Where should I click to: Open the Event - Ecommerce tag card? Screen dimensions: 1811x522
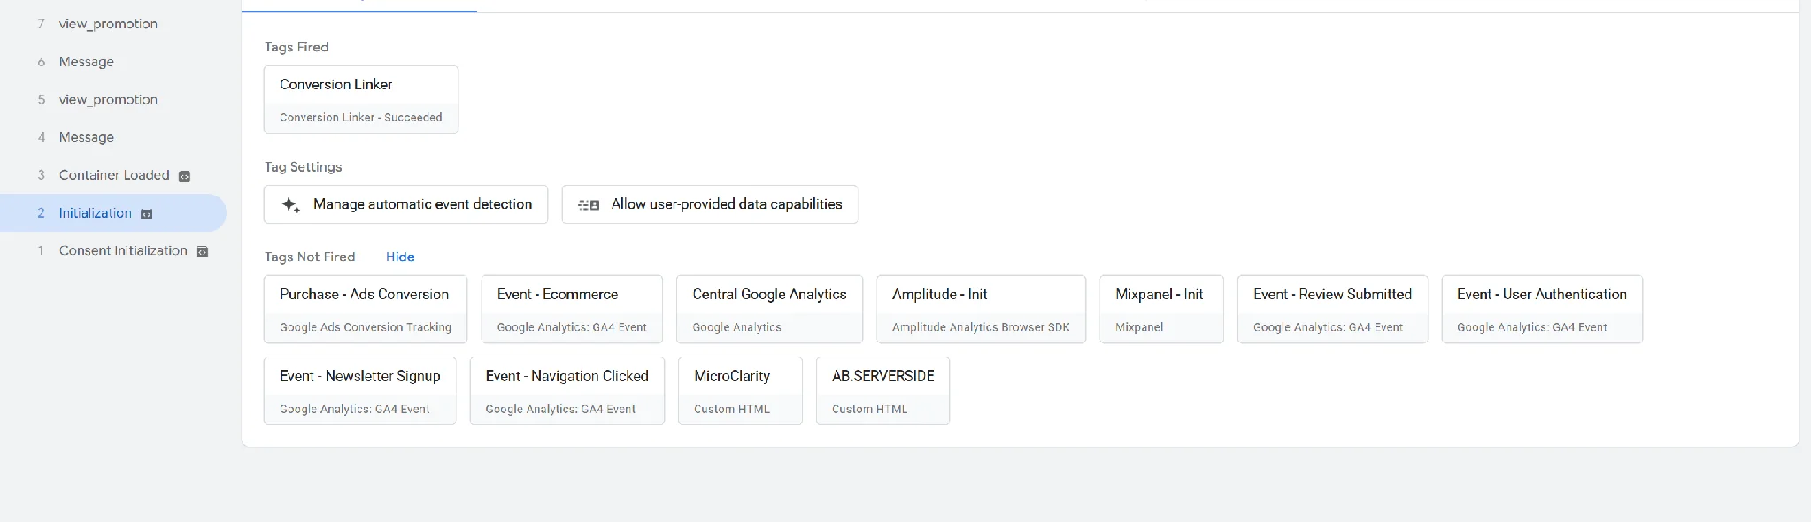(572, 309)
